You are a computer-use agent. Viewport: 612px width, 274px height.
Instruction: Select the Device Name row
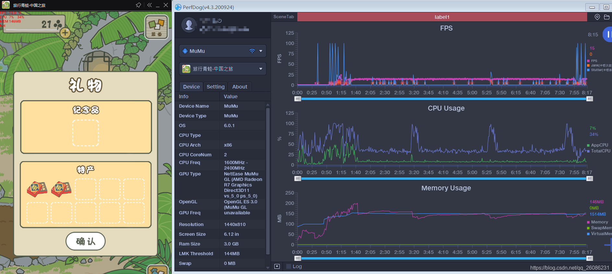pyautogui.click(x=220, y=106)
